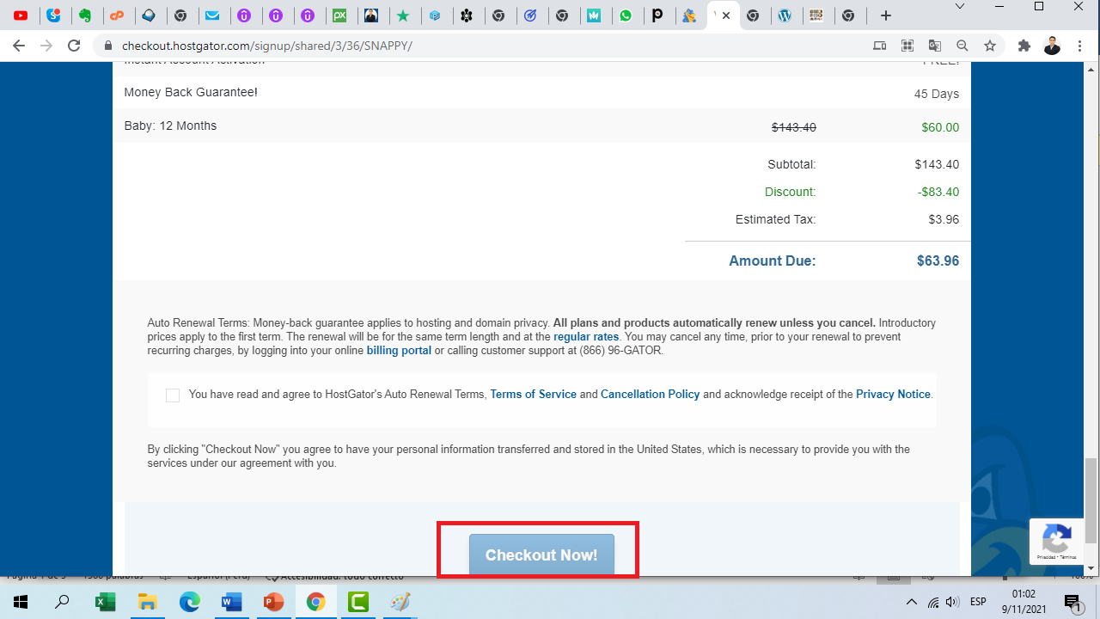
Task: Open the Chrome profile avatar
Action: pyautogui.click(x=1052, y=46)
